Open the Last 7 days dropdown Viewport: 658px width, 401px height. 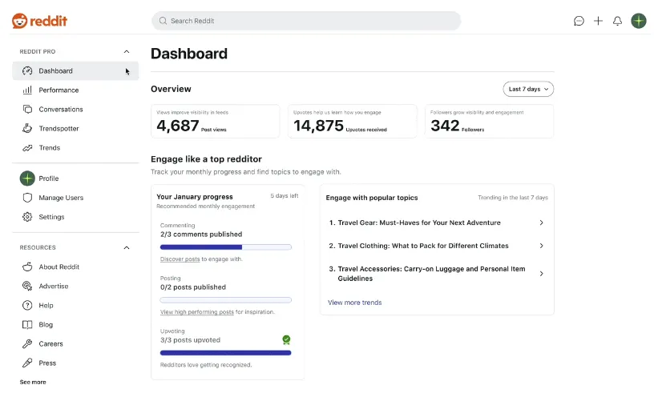pos(528,90)
